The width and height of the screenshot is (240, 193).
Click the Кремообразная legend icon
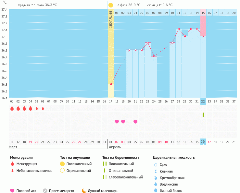point(156,178)
